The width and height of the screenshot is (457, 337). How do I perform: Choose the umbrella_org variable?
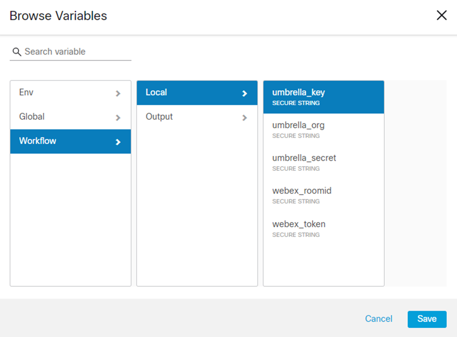(323, 130)
